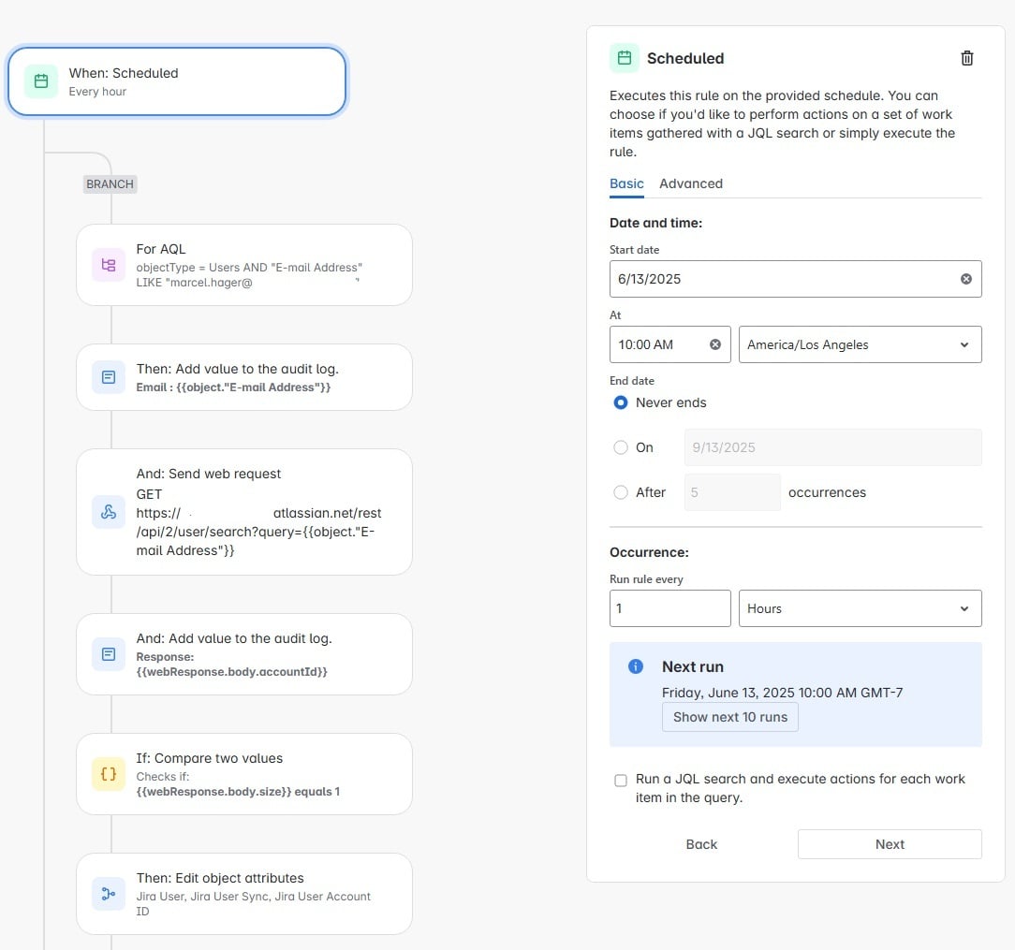1015x950 pixels.
Task: Click the Run rule every number field
Action: 670,608
